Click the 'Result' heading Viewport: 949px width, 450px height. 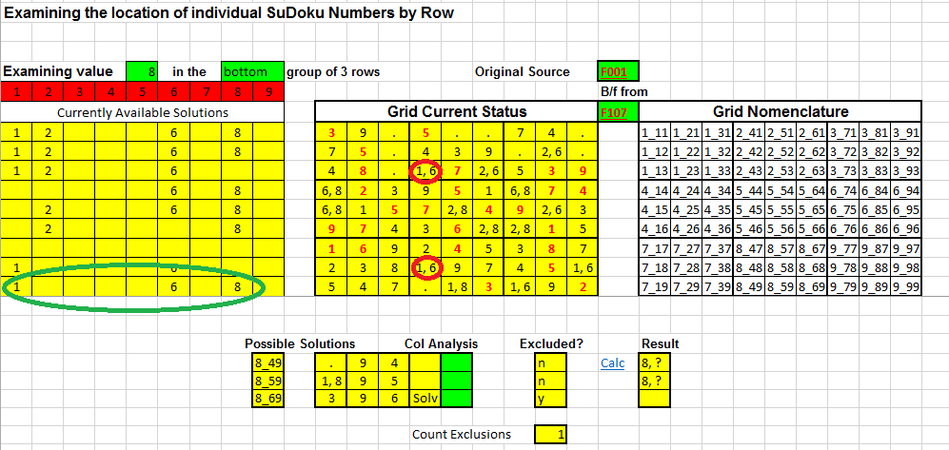point(660,343)
